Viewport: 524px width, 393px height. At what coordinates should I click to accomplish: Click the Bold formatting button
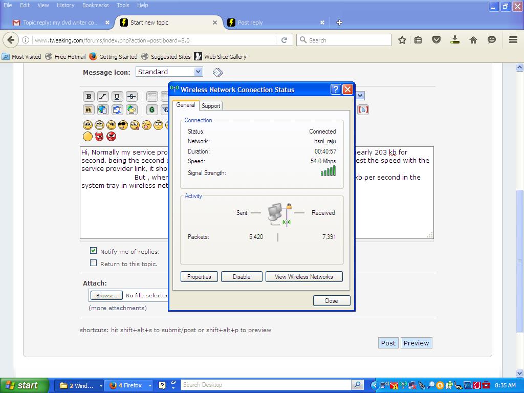[89, 96]
